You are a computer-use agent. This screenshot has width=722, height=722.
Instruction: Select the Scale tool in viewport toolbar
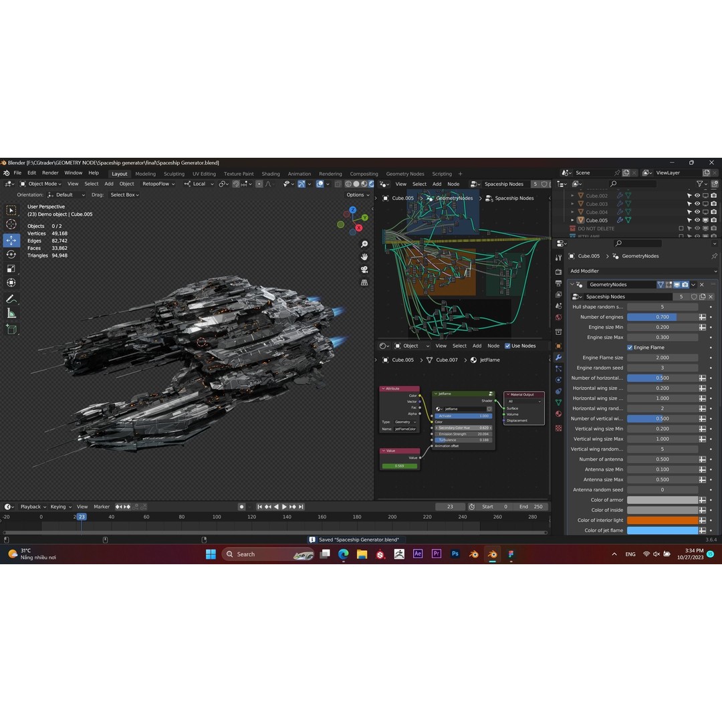click(x=11, y=269)
